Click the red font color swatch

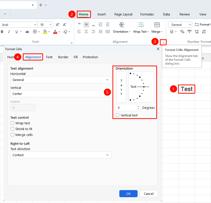point(55,32)
